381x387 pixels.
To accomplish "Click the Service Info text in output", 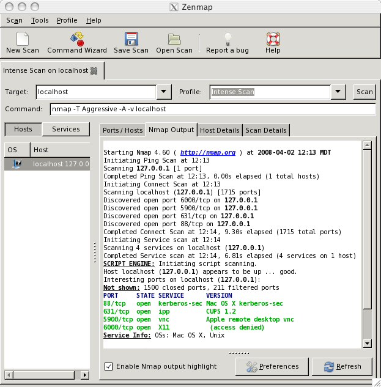I will pyautogui.click(x=127, y=335).
